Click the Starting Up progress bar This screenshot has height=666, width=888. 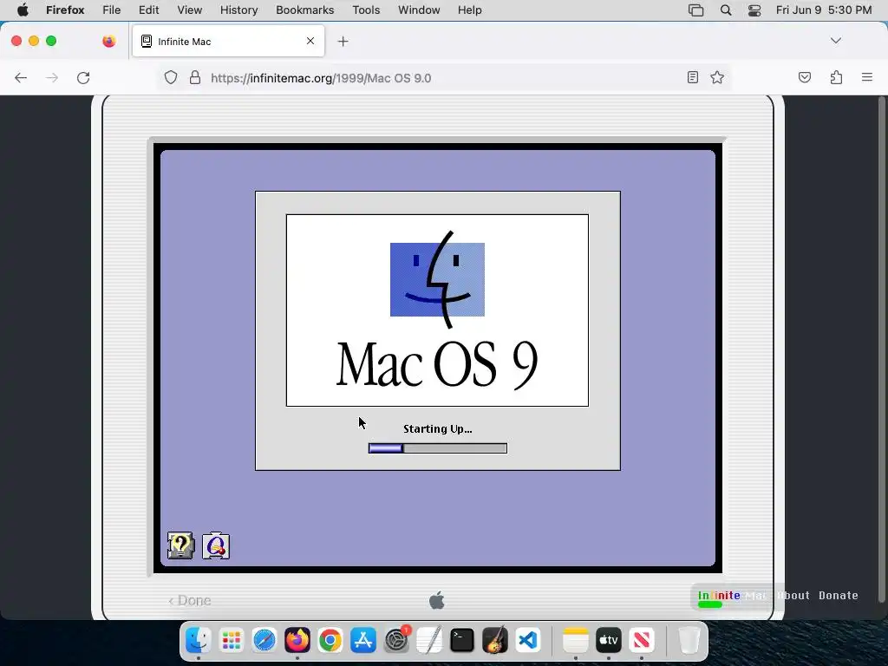(x=438, y=448)
